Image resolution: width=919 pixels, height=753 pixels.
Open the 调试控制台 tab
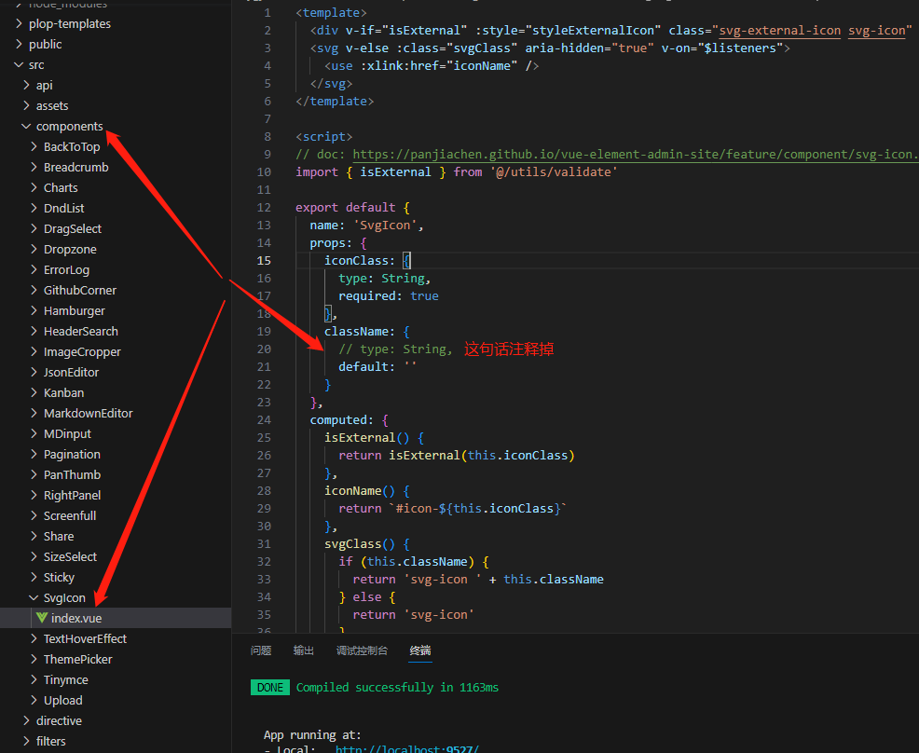coord(362,650)
